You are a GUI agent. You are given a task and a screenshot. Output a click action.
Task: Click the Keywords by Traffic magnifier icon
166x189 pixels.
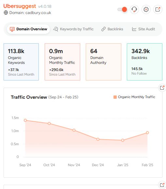point(56,29)
